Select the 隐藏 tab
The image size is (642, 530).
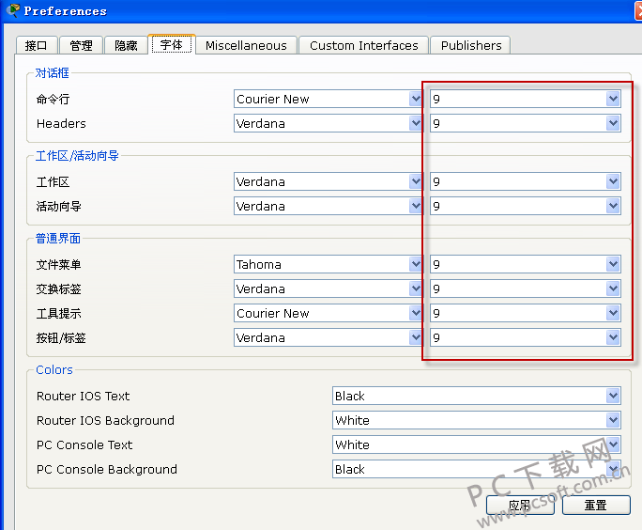(x=126, y=45)
